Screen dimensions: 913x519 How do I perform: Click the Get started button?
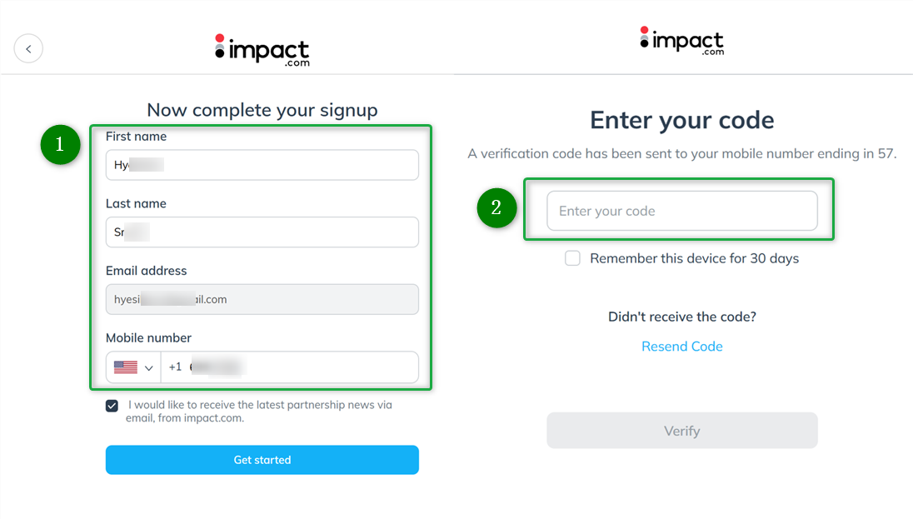[262, 459]
